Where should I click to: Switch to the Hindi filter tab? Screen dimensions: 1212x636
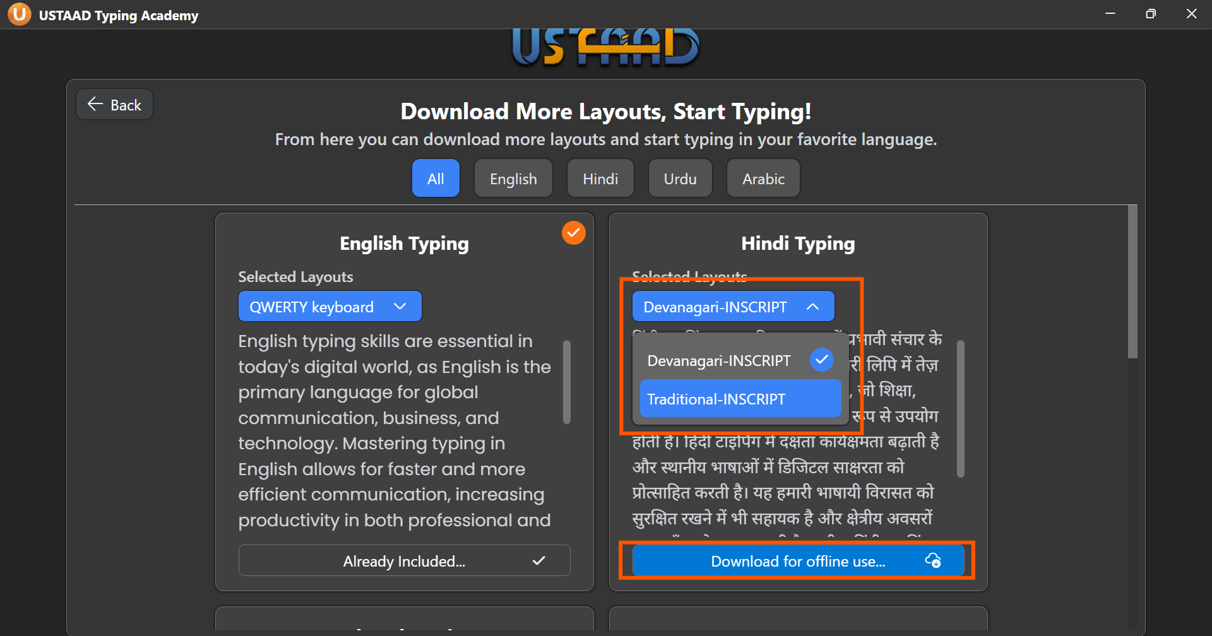pos(600,179)
